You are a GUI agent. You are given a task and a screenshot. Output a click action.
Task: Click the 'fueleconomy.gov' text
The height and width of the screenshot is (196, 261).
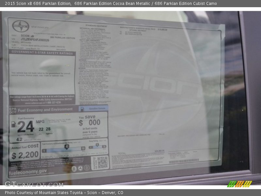click(28, 172)
